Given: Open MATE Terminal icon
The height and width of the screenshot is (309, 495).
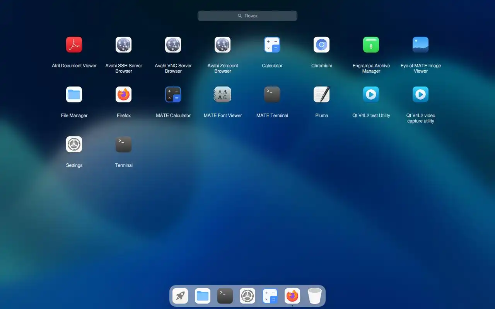Looking at the screenshot, I should tap(272, 95).
